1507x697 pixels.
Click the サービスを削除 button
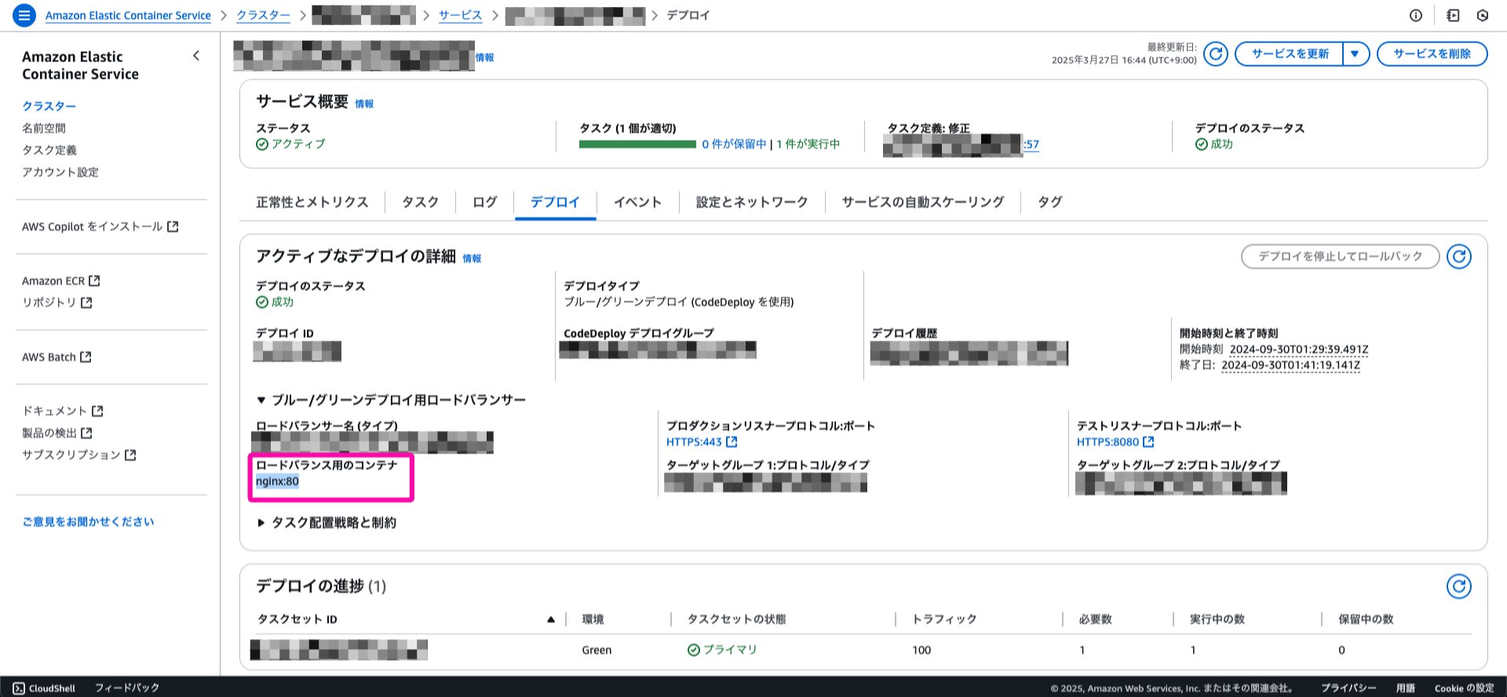(1432, 54)
